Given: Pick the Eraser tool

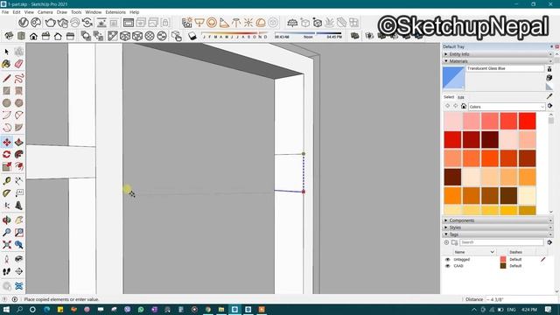Looking at the screenshot, I should 19,64.
